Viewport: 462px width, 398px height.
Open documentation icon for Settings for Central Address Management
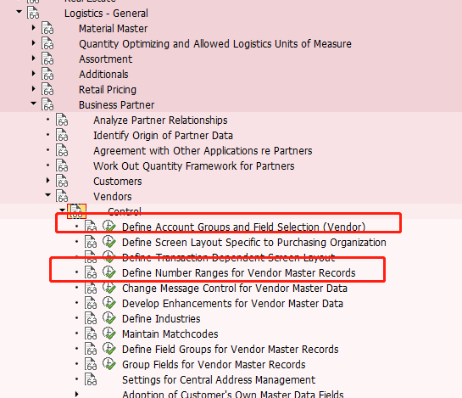pos(91,379)
